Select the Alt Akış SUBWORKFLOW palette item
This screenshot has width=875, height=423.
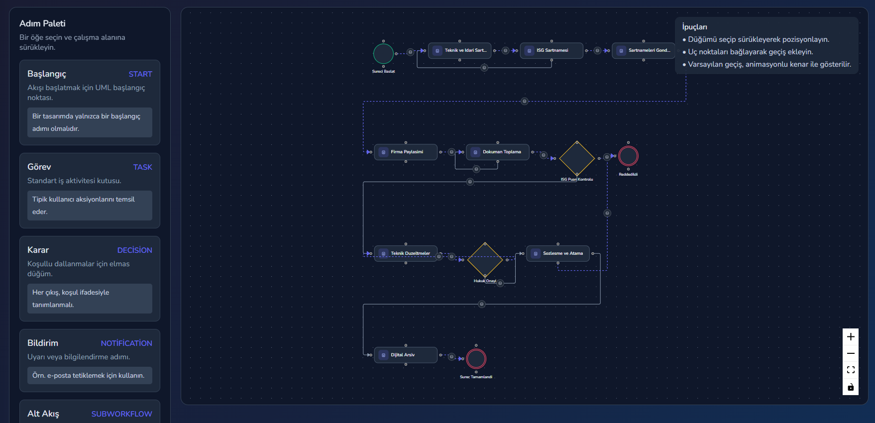[90, 412]
